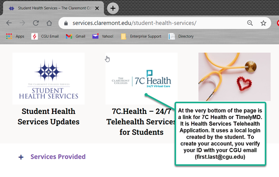Click the Enterprise Support folder icon
The image size is (279, 177).
(123, 36)
